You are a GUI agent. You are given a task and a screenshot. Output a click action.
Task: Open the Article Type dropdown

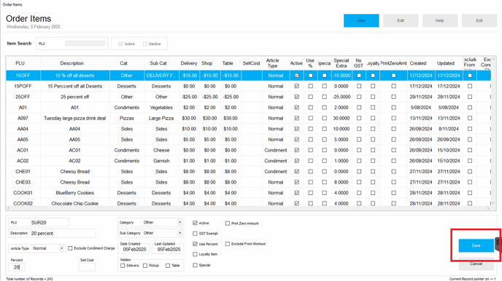[61, 248]
